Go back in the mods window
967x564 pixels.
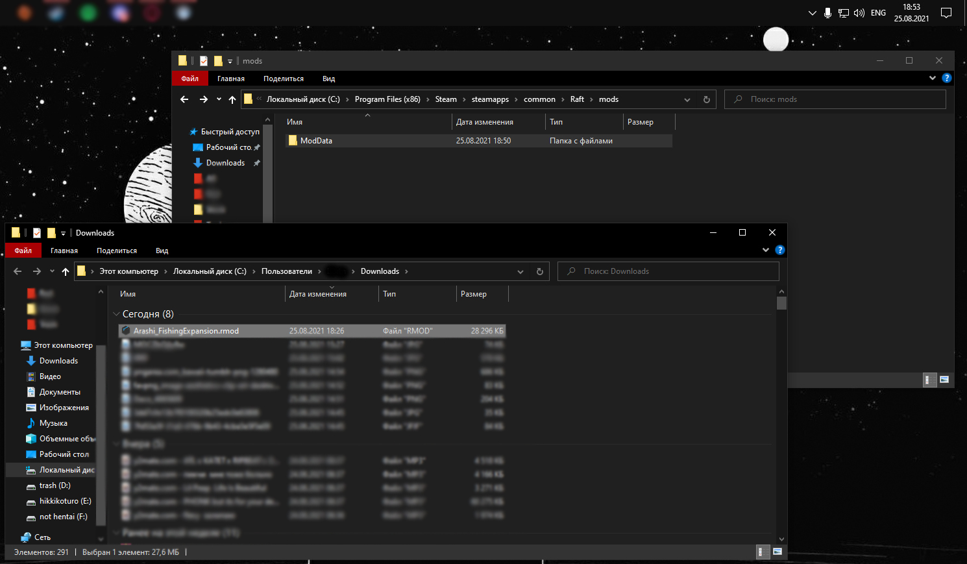(184, 99)
